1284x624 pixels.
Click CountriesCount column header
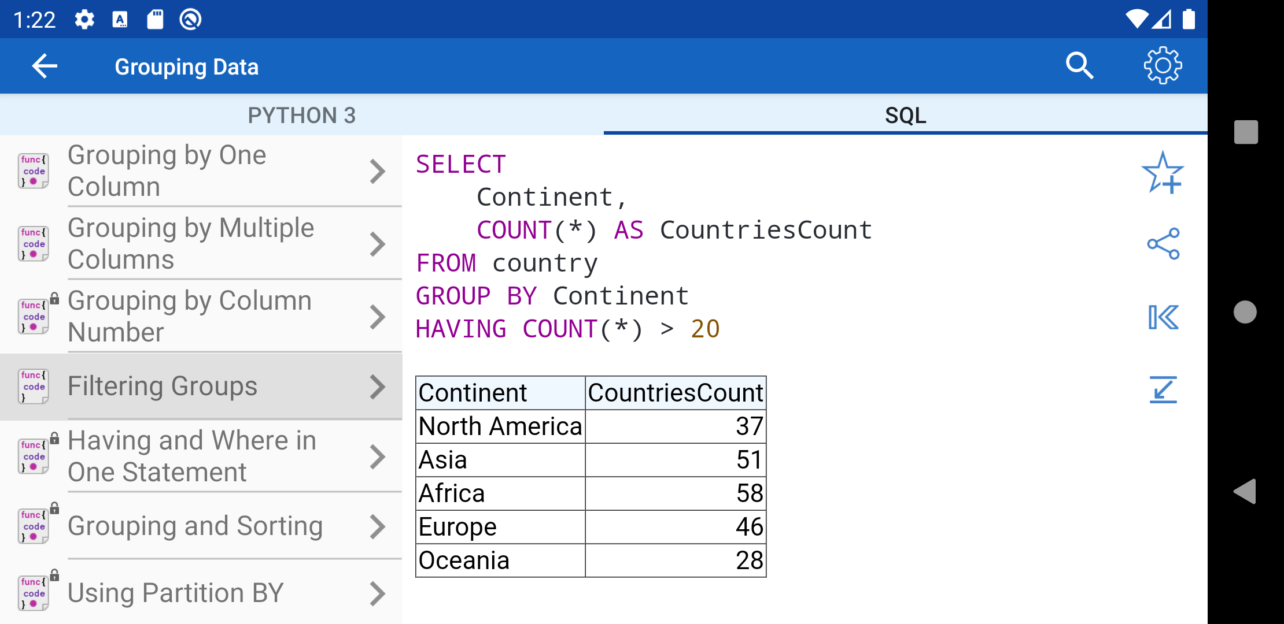tap(676, 393)
